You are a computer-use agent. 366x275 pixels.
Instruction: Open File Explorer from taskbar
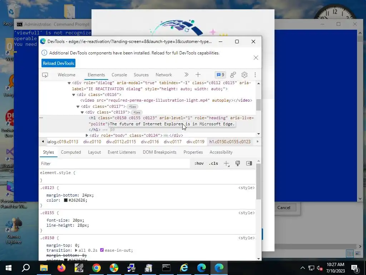tap(44, 268)
